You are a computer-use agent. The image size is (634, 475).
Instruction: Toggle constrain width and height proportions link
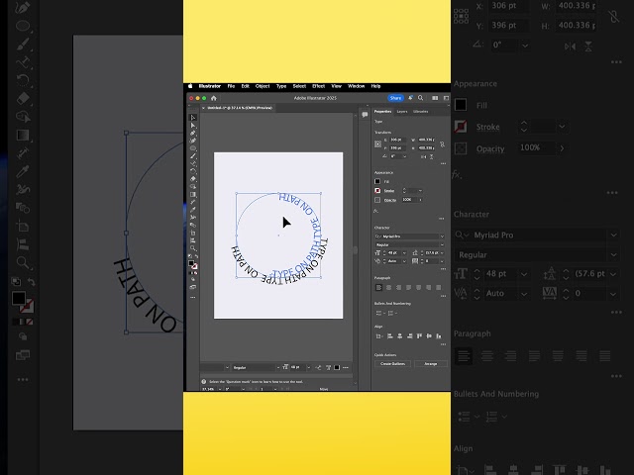[x=443, y=144]
